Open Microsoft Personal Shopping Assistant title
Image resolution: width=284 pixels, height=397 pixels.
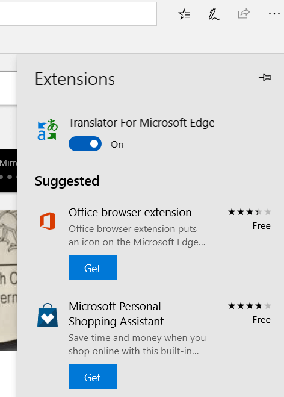[x=116, y=314]
